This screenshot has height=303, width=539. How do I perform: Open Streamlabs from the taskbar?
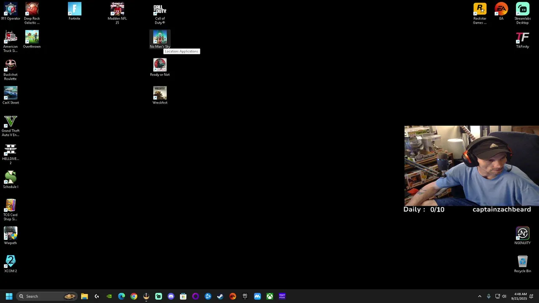point(158,296)
